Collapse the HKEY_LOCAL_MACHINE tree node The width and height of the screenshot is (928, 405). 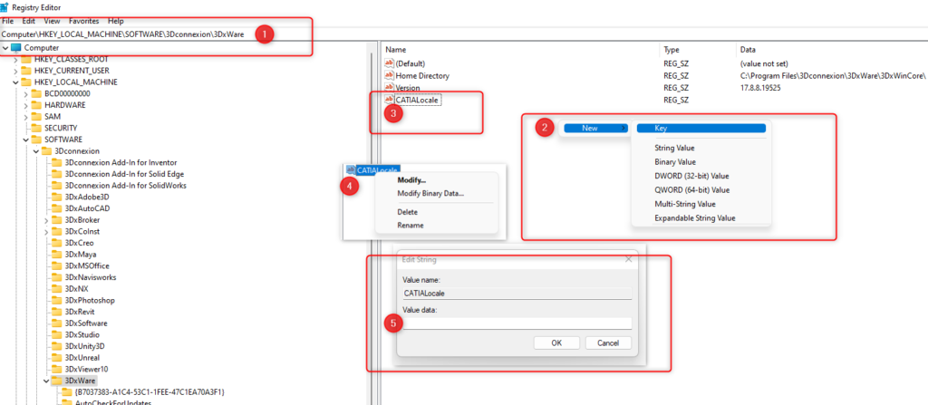tap(15, 82)
